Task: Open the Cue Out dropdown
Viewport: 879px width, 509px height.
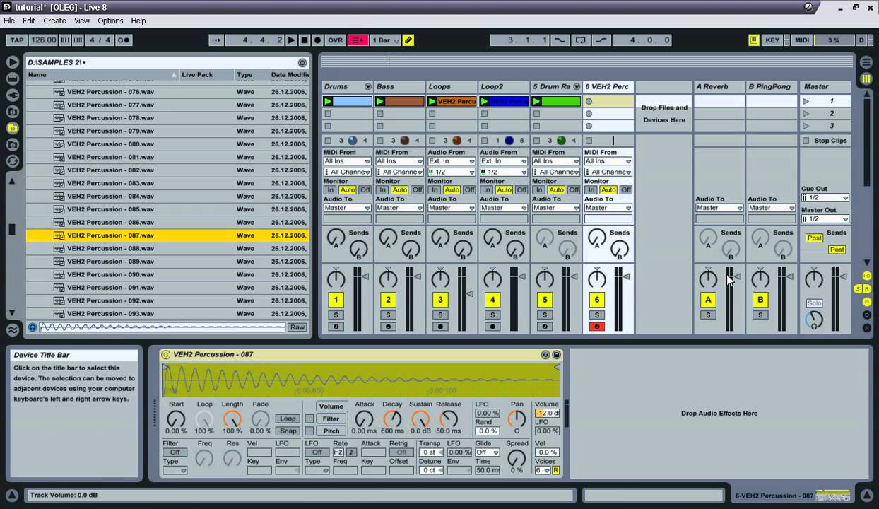Action: [x=825, y=198]
